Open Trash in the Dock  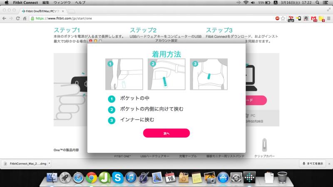tap(282, 177)
